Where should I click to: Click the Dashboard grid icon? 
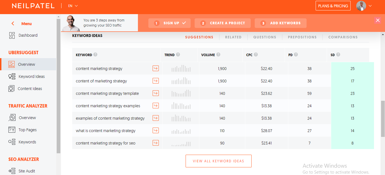[12, 35]
